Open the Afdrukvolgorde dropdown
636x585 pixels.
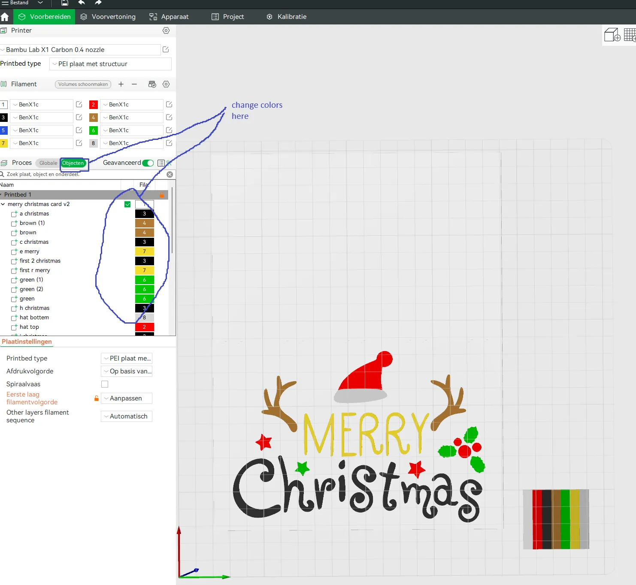127,371
